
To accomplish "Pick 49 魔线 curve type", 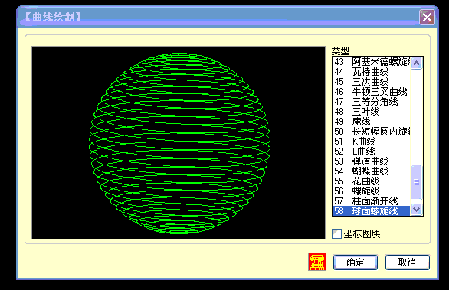I will (372, 121).
